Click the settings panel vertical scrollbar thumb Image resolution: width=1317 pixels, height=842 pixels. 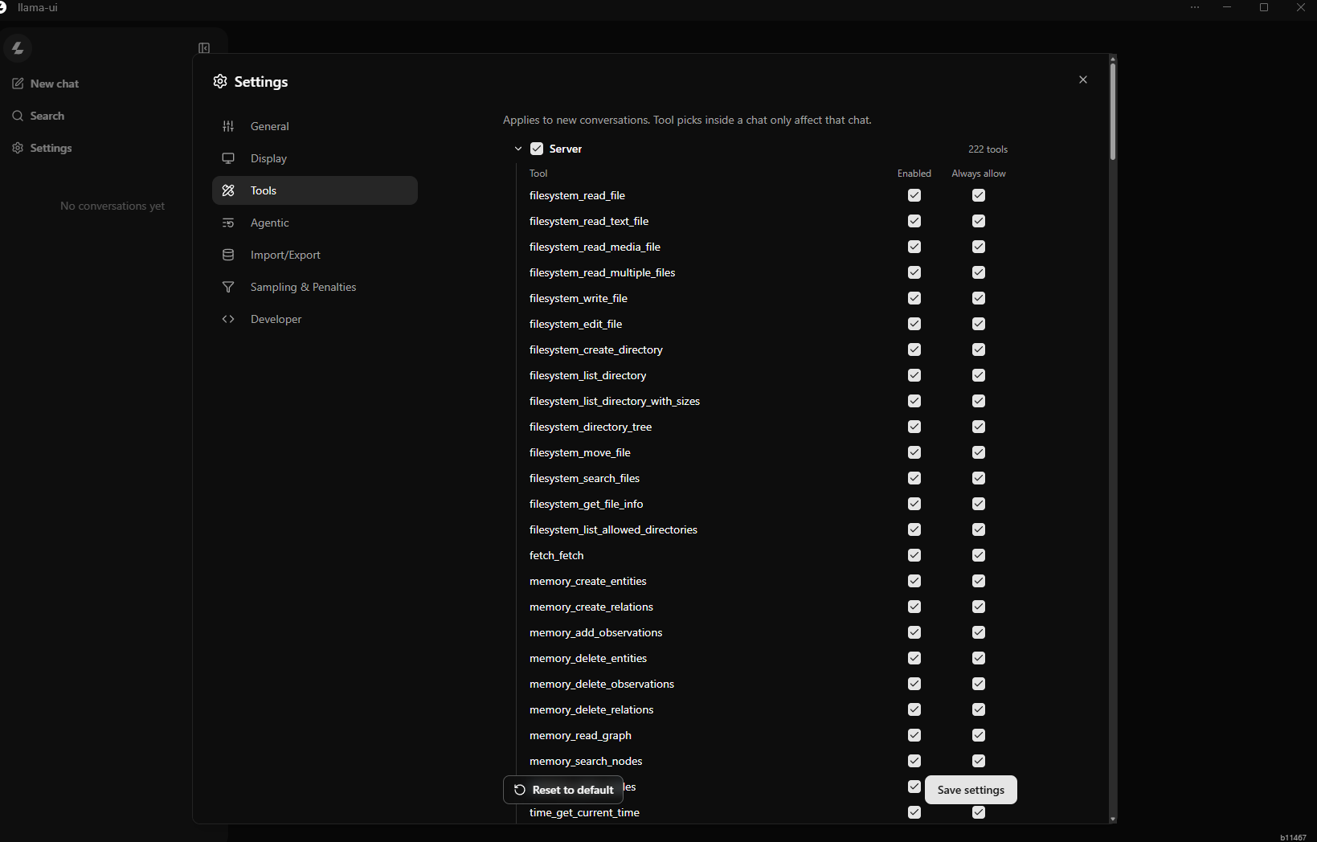1113,111
